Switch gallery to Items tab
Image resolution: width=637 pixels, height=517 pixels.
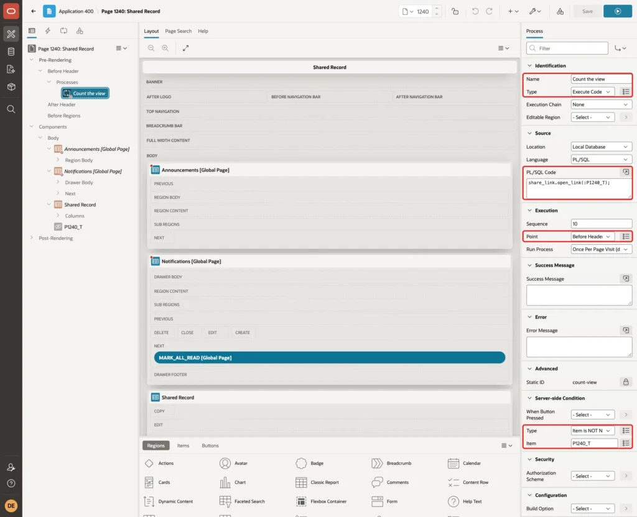point(184,446)
